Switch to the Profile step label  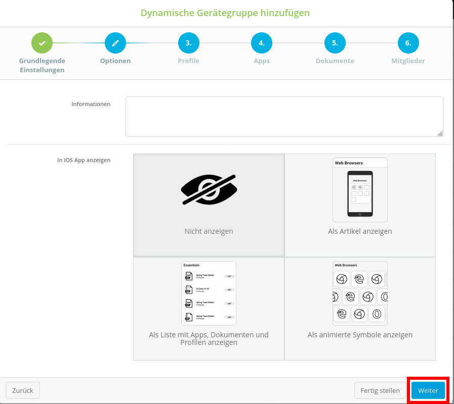[x=188, y=61]
